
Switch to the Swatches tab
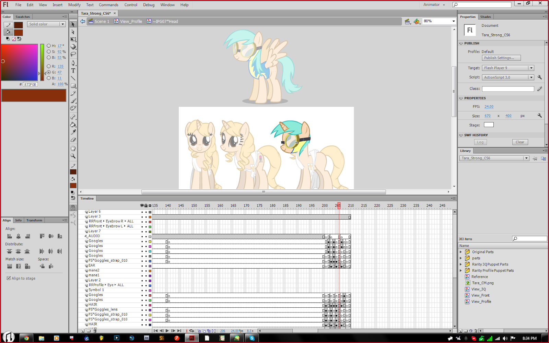click(x=23, y=17)
